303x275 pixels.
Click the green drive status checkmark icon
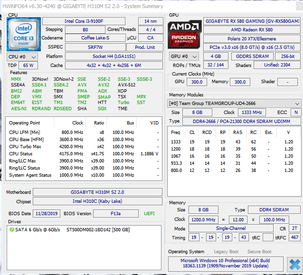(x=12, y=229)
